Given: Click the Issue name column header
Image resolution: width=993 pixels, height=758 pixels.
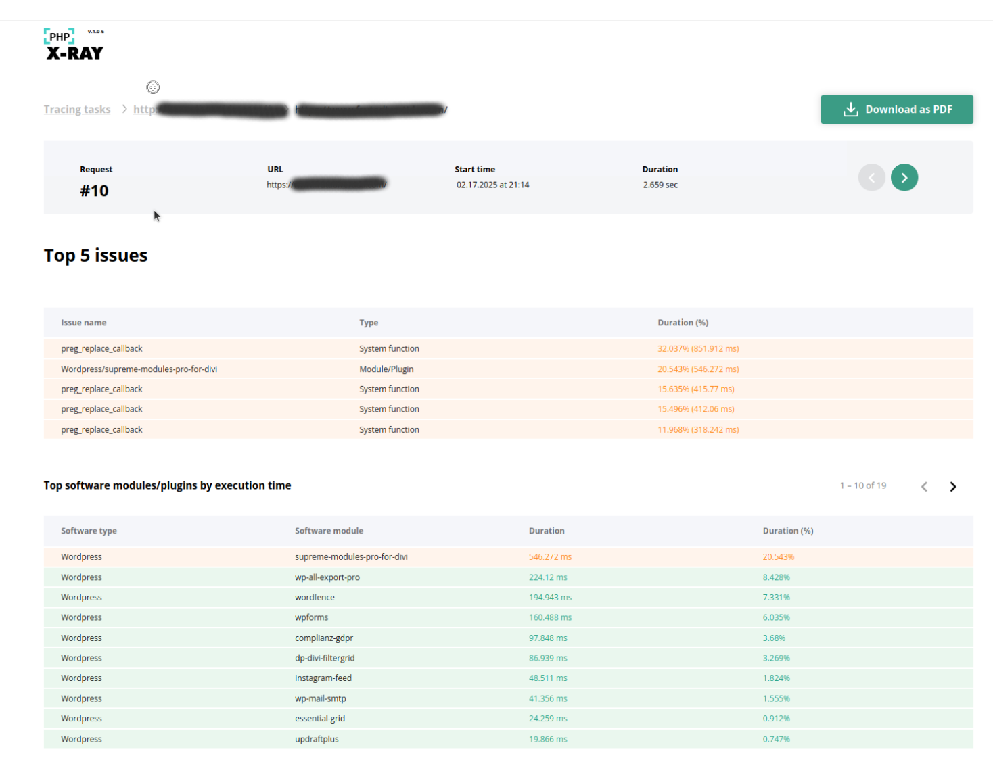Looking at the screenshot, I should [x=84, y=323].
